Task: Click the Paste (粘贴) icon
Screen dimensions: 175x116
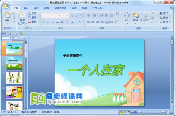Action: 7,15
